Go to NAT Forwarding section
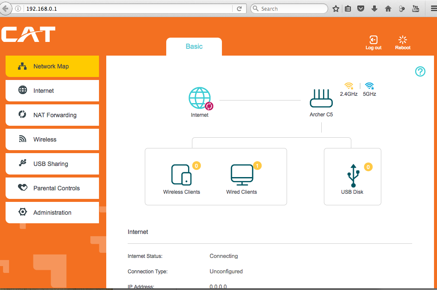The width and height of the screenshot is (437, 290). click(x=52, y=115)
